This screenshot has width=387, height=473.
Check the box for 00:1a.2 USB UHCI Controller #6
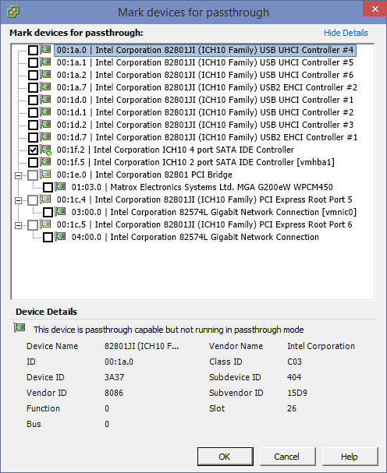[x=33, y=75]
